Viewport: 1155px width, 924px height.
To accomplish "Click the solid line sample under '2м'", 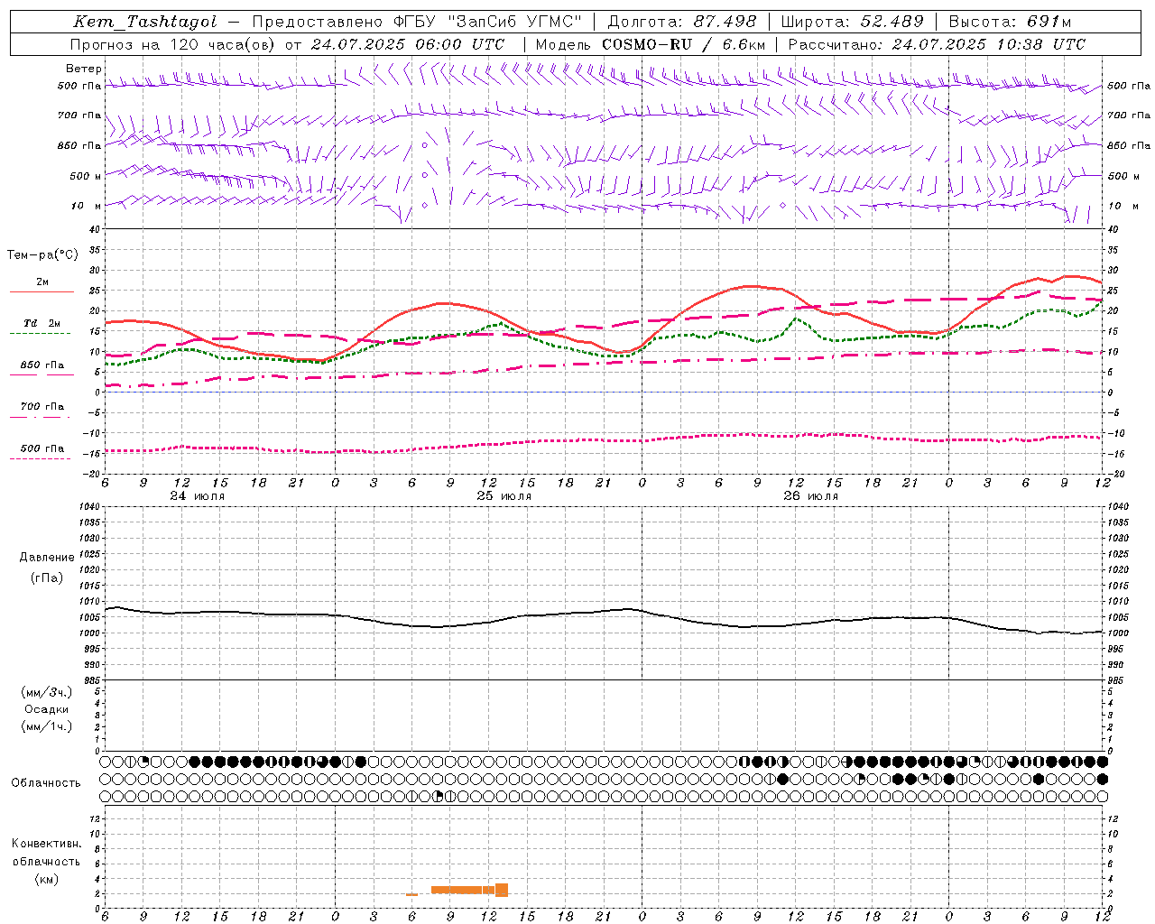I will (x=42, y=291).
